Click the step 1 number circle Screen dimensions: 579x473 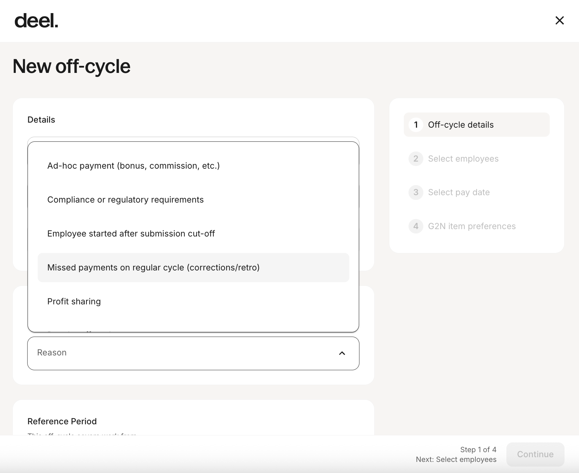(416, 125)
